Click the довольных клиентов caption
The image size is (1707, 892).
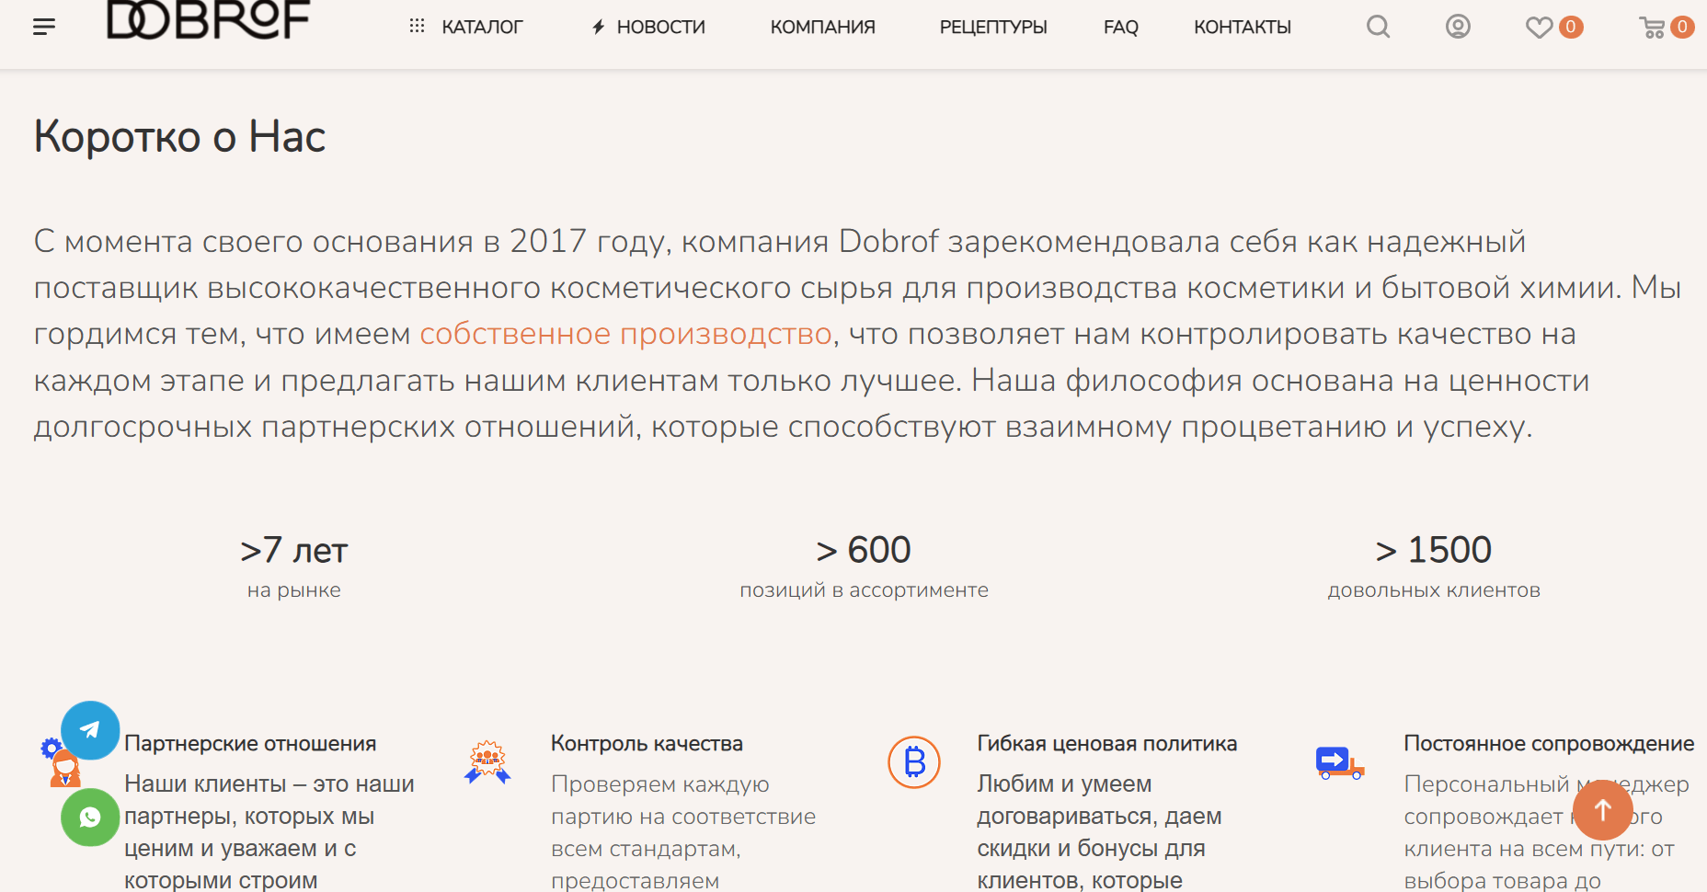tap(1434, 590)
